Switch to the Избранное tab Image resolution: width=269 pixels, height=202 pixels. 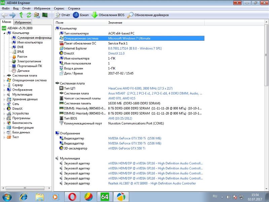23,22
